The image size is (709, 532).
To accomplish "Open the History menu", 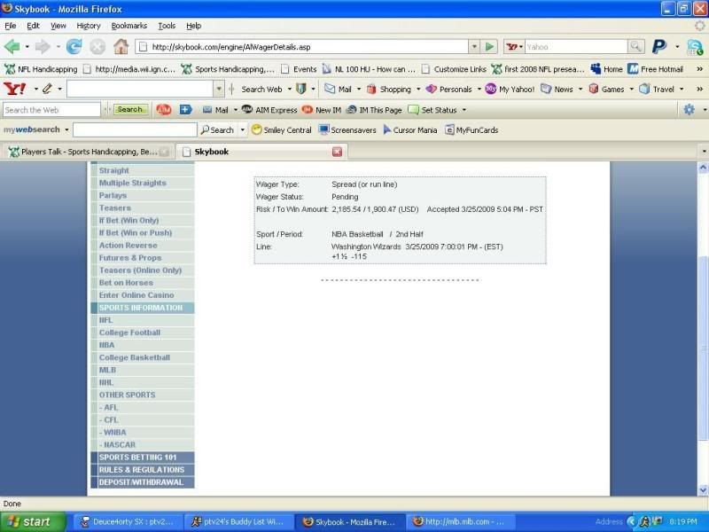I will [88, 26].
